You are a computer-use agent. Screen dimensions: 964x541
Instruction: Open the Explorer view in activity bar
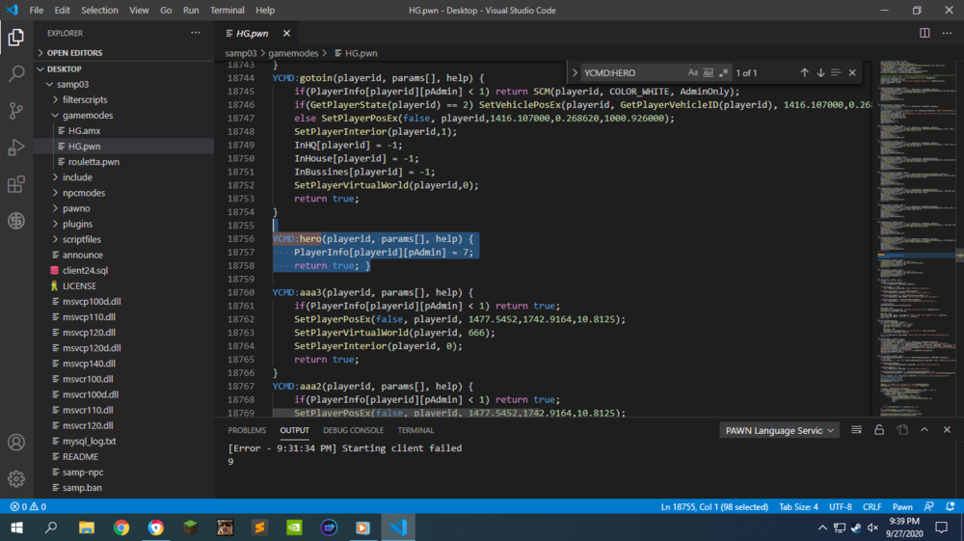tap(16, 38)
